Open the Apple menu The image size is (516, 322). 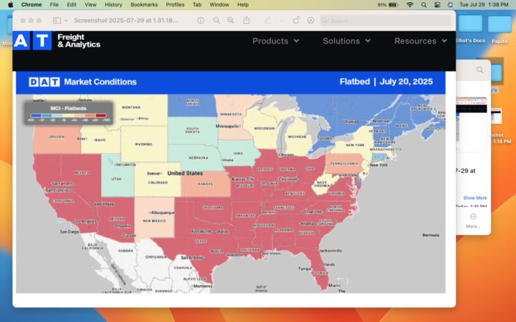(10, 4)
